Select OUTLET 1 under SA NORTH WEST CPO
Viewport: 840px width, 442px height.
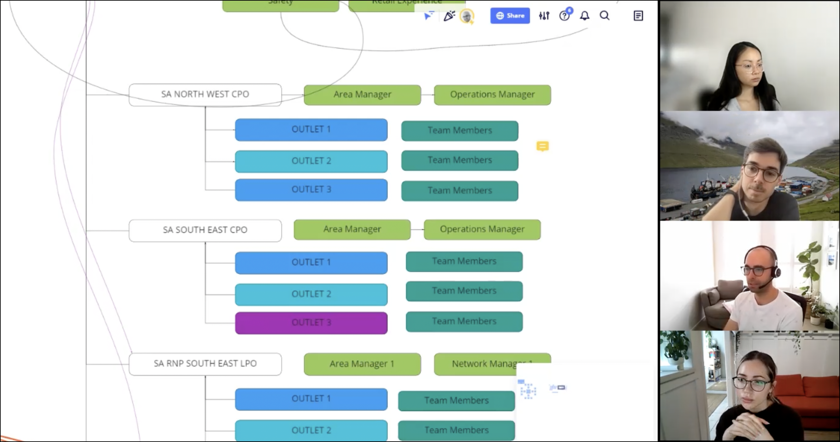311,130
